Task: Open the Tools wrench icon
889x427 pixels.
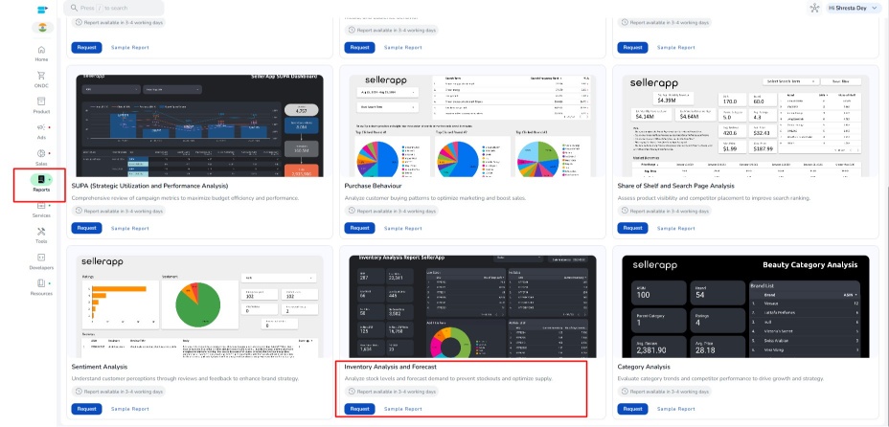Action: [41, 232]
